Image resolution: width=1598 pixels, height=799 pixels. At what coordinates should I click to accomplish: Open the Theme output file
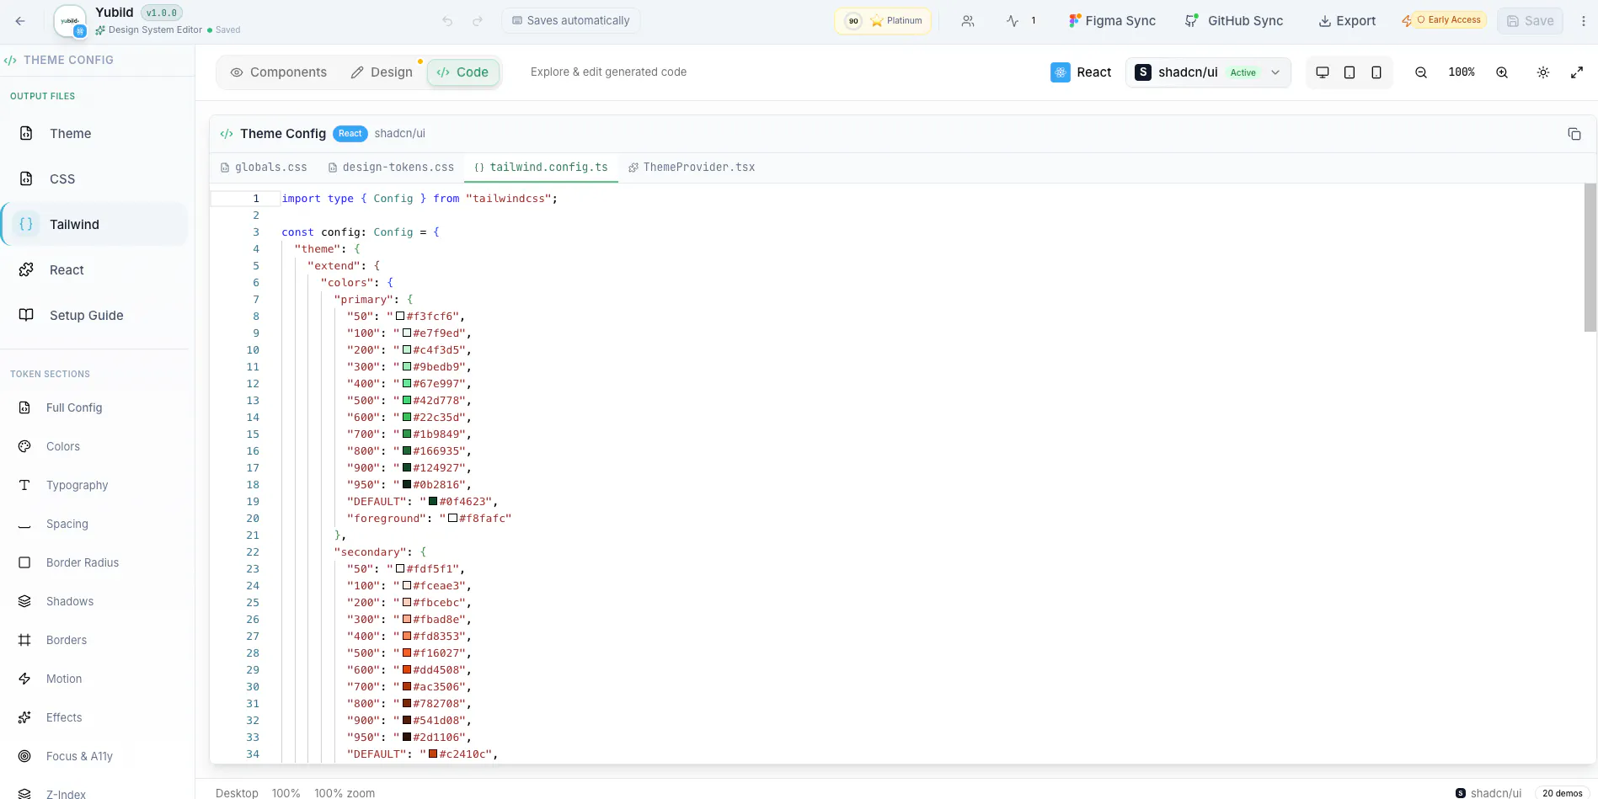click(x=94, y=133)
